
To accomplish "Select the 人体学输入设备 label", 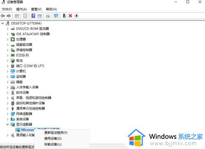I will 27,87.
